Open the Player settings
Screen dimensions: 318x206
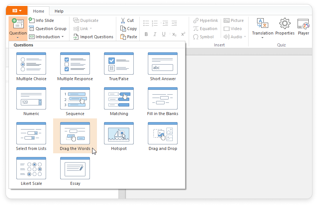pyautogui.click(x=304, y=27)
